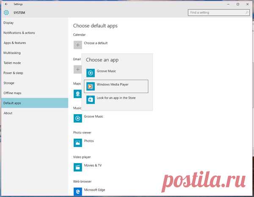Image resolution: width=254 pixels, height=197 pixels.
Task: Open Offline maps settings
Action: pyautogui.click(x=35, y=93)
